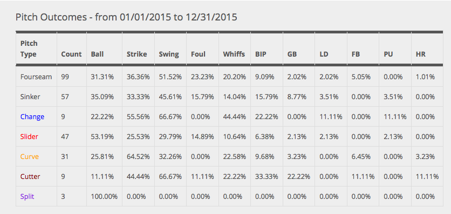Open the Curve pitch type link

click(x=29, y=157)
